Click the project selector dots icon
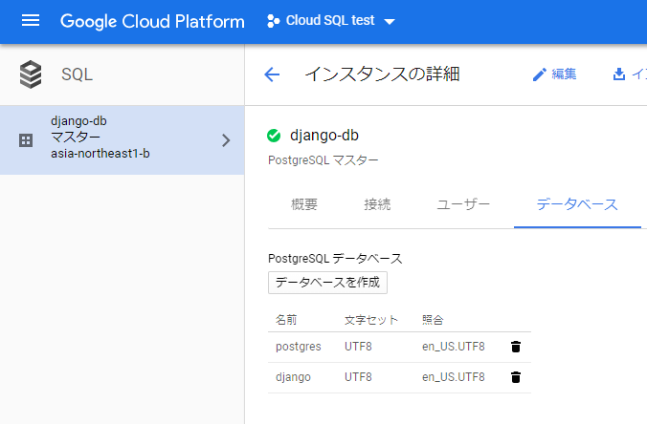 [273, 21]
